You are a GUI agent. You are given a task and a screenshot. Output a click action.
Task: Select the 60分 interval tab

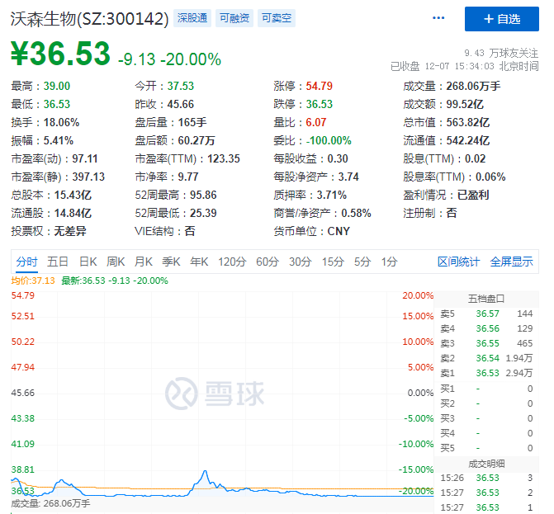point(268,262)
